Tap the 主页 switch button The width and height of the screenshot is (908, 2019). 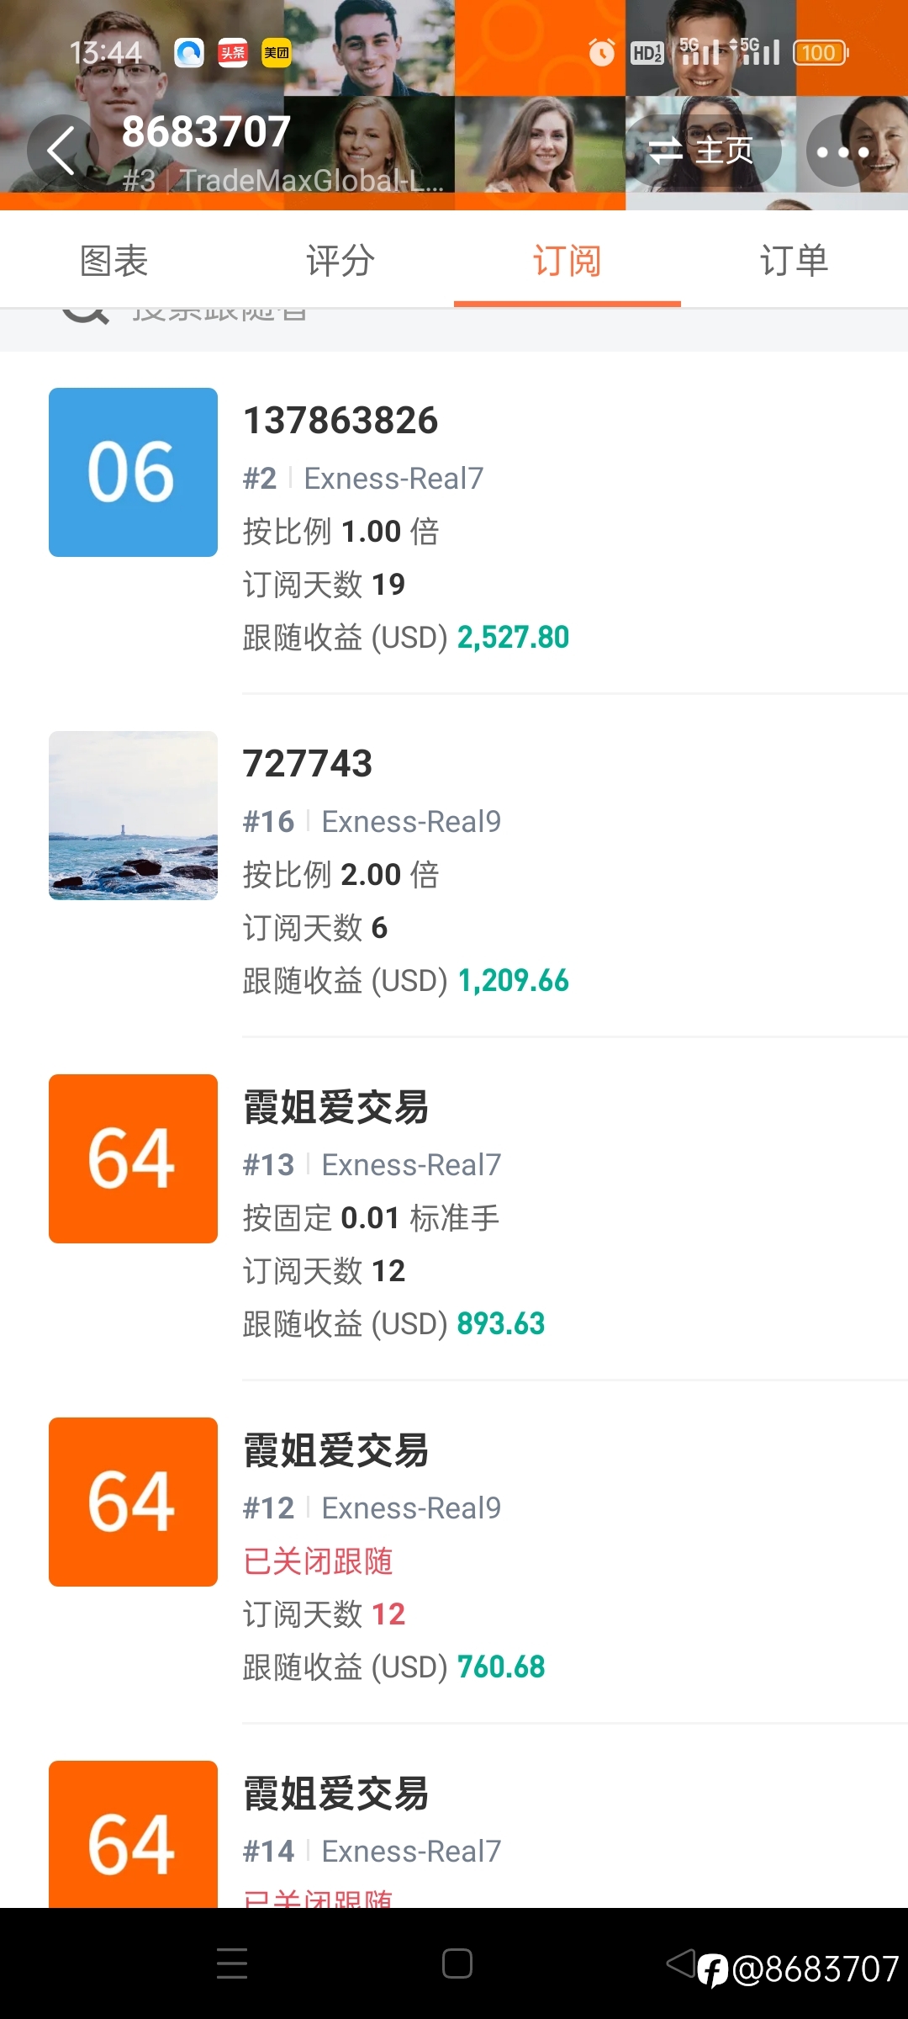click(x=703, y=151)
